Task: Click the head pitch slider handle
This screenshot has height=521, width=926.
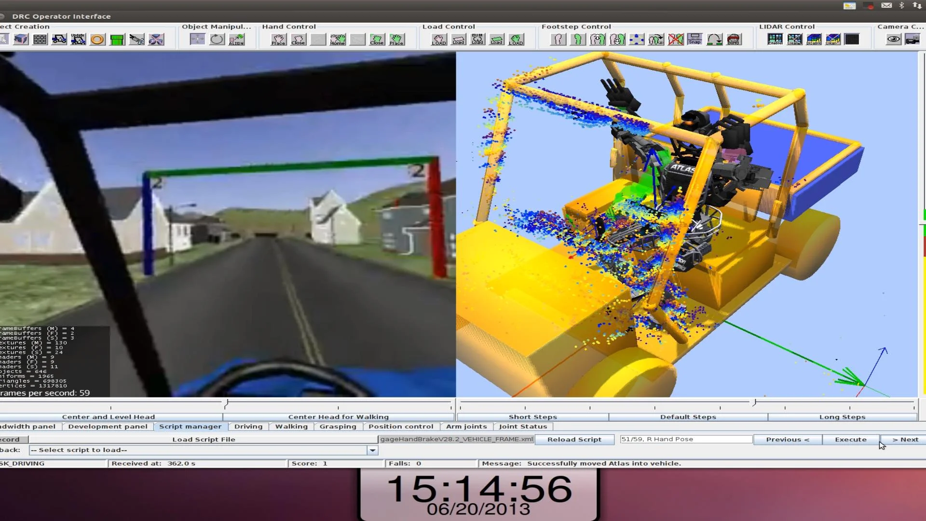Action: 226,403
